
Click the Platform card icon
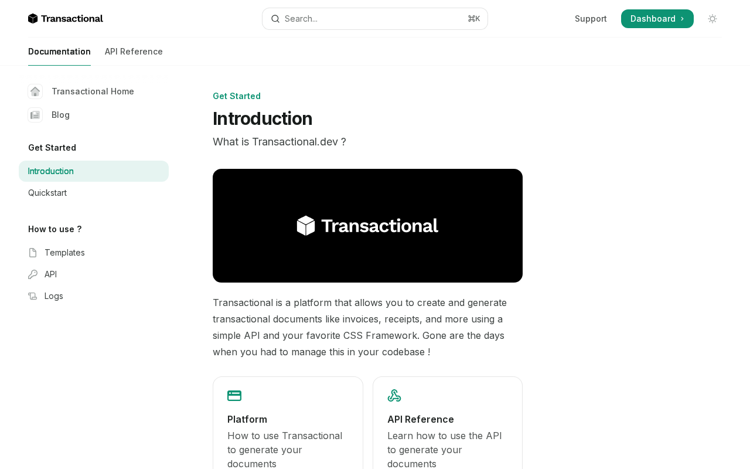(x=234, y=396)
